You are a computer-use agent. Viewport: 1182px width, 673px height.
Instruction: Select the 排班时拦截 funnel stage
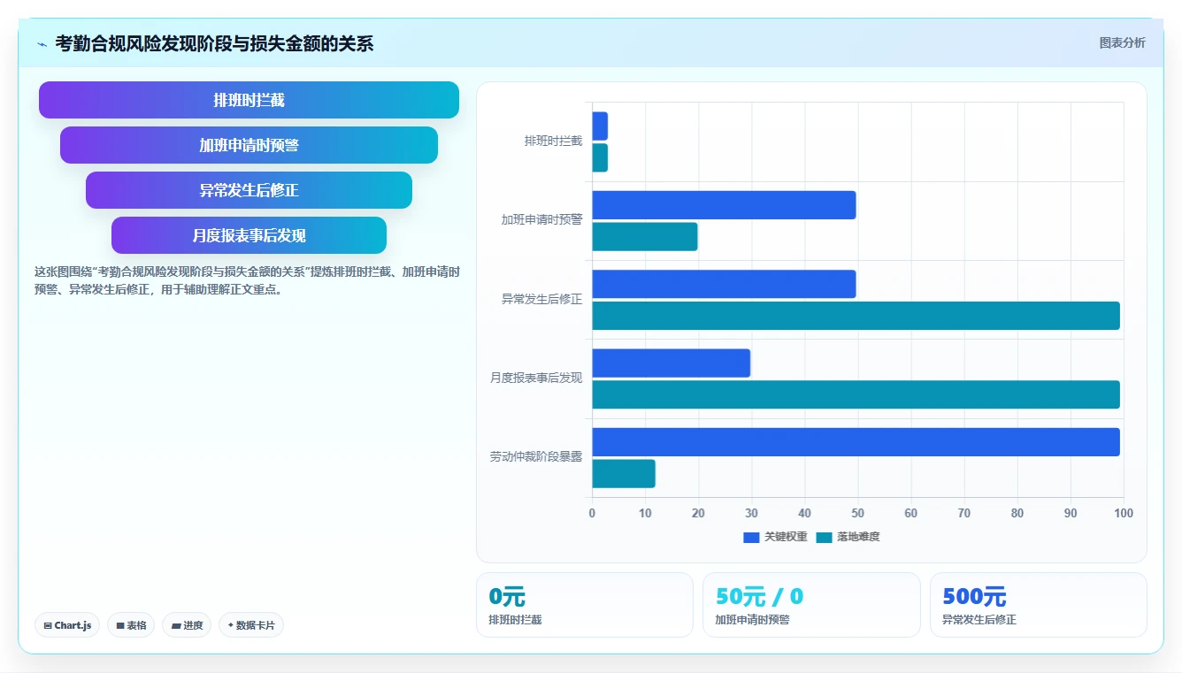(249, 100)
